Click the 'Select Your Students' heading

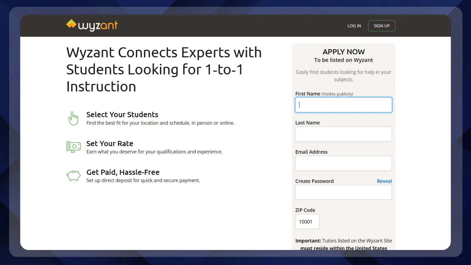[x=122, y=115]
